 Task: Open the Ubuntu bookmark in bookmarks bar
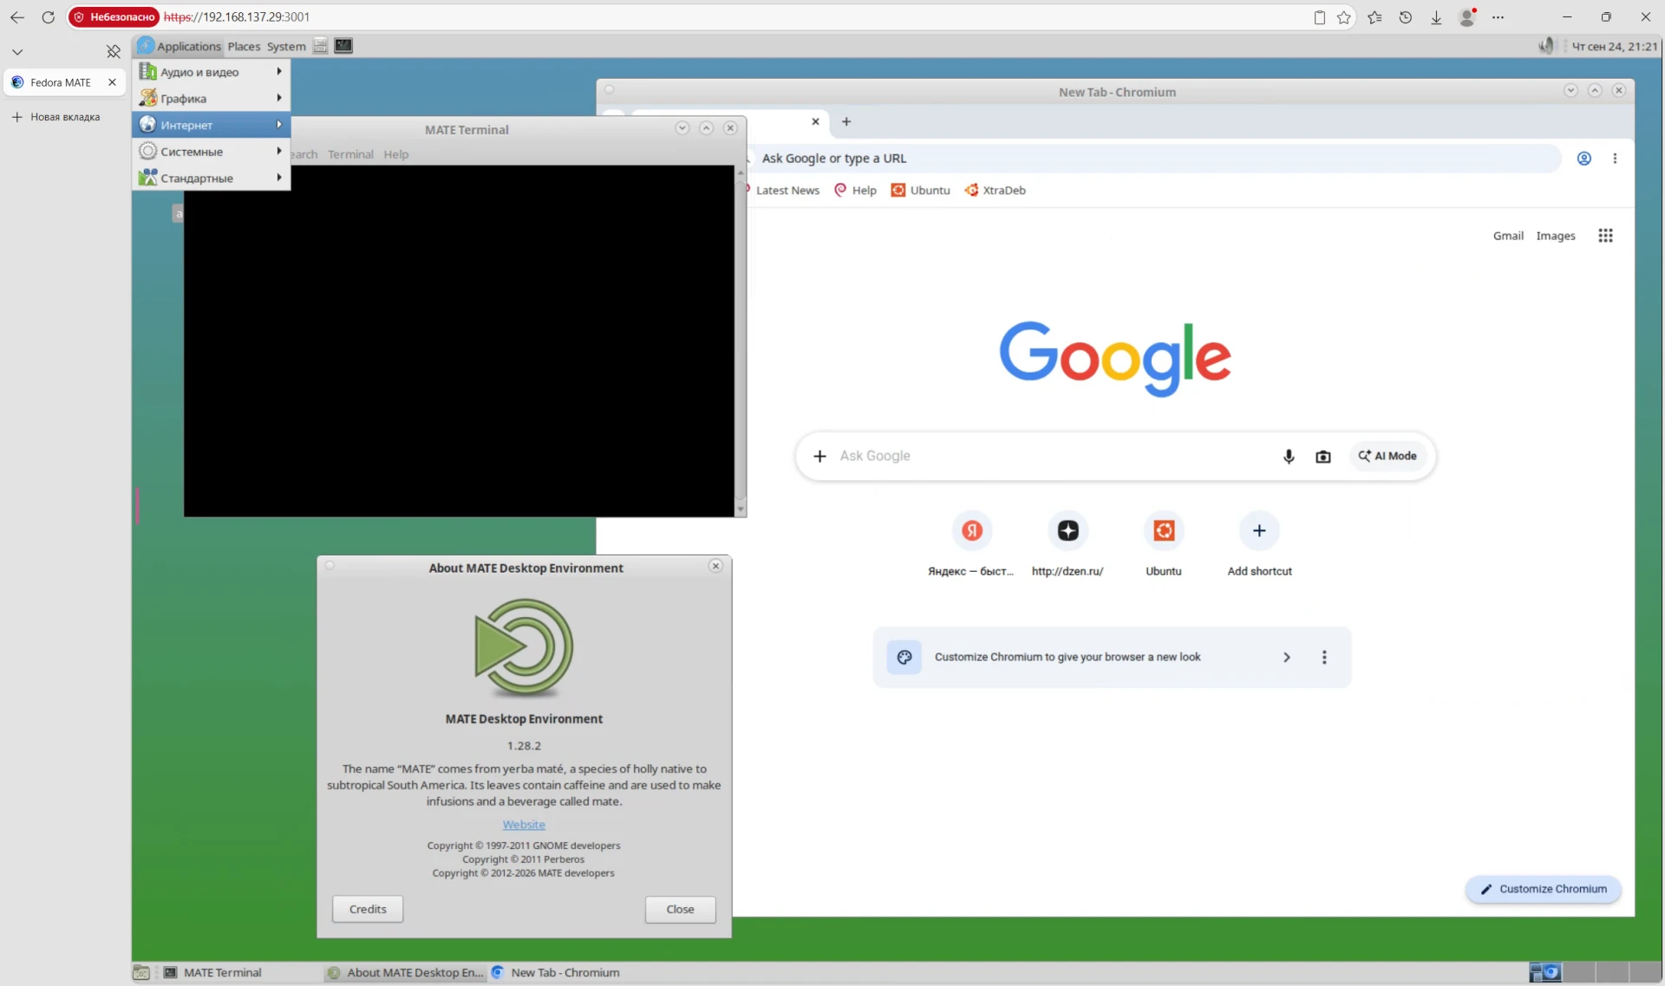pyautogui.click(x=920, y=190)
